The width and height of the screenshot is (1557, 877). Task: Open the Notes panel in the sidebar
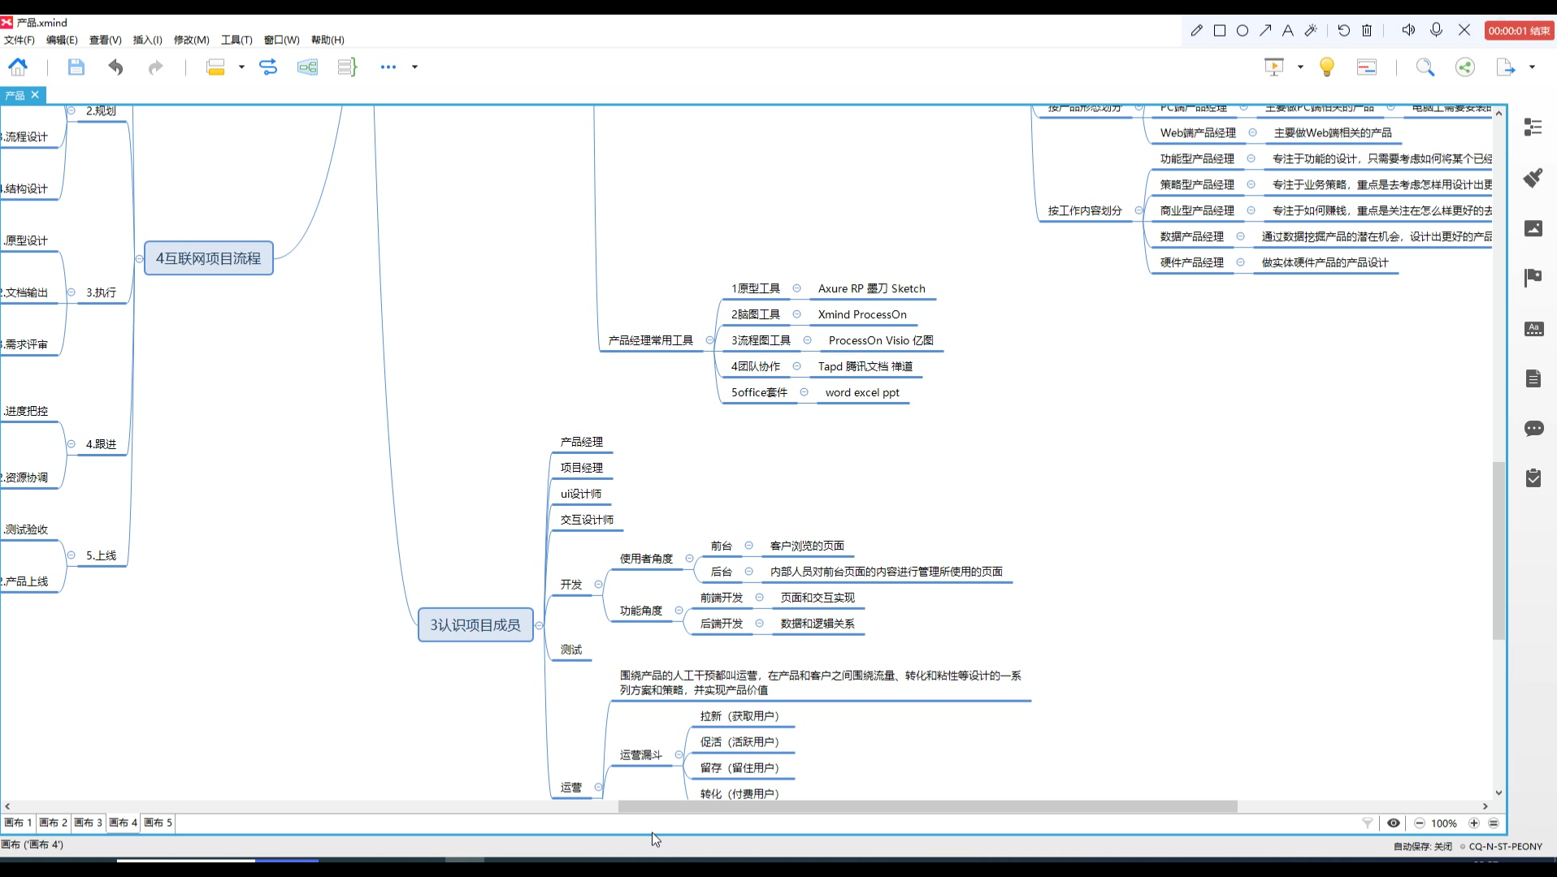[1533, 378]
